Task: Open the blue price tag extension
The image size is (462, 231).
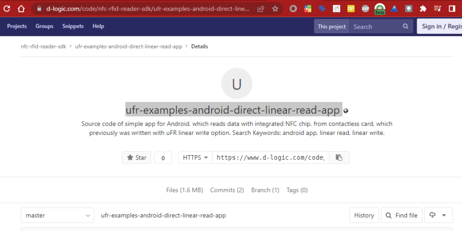Action: (322, 9)
